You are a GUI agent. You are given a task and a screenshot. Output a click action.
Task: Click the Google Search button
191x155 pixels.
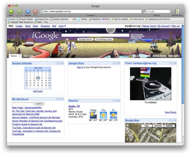click(86, 40)
